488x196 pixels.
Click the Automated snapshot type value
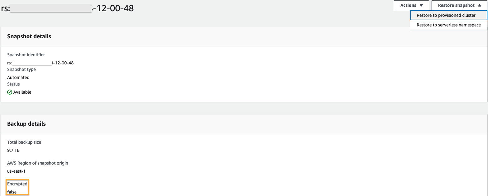coord(18,77)
